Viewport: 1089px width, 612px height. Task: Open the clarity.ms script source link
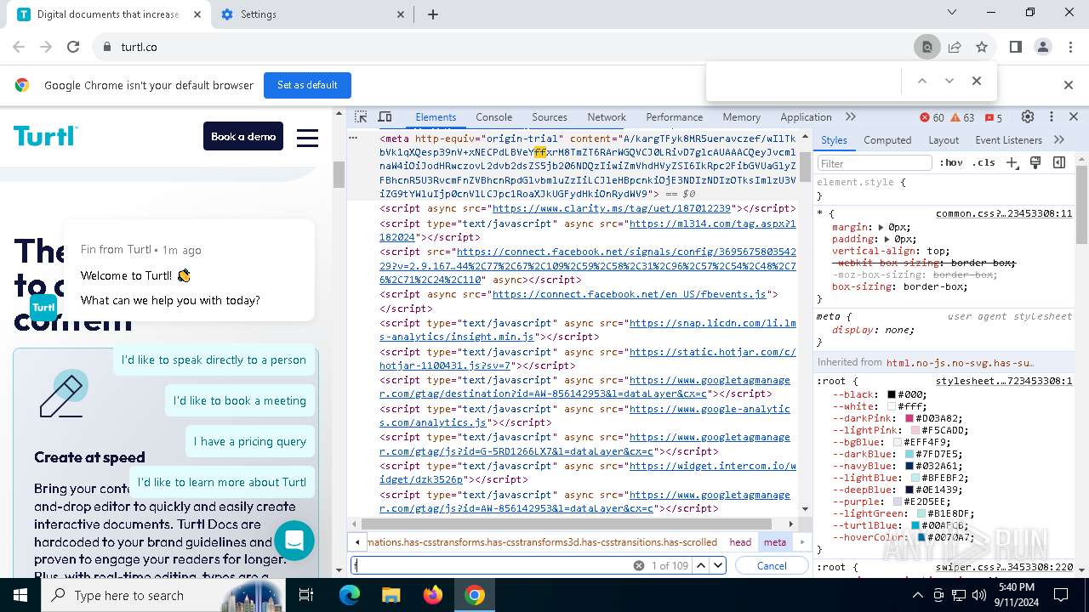click(612, 208)
